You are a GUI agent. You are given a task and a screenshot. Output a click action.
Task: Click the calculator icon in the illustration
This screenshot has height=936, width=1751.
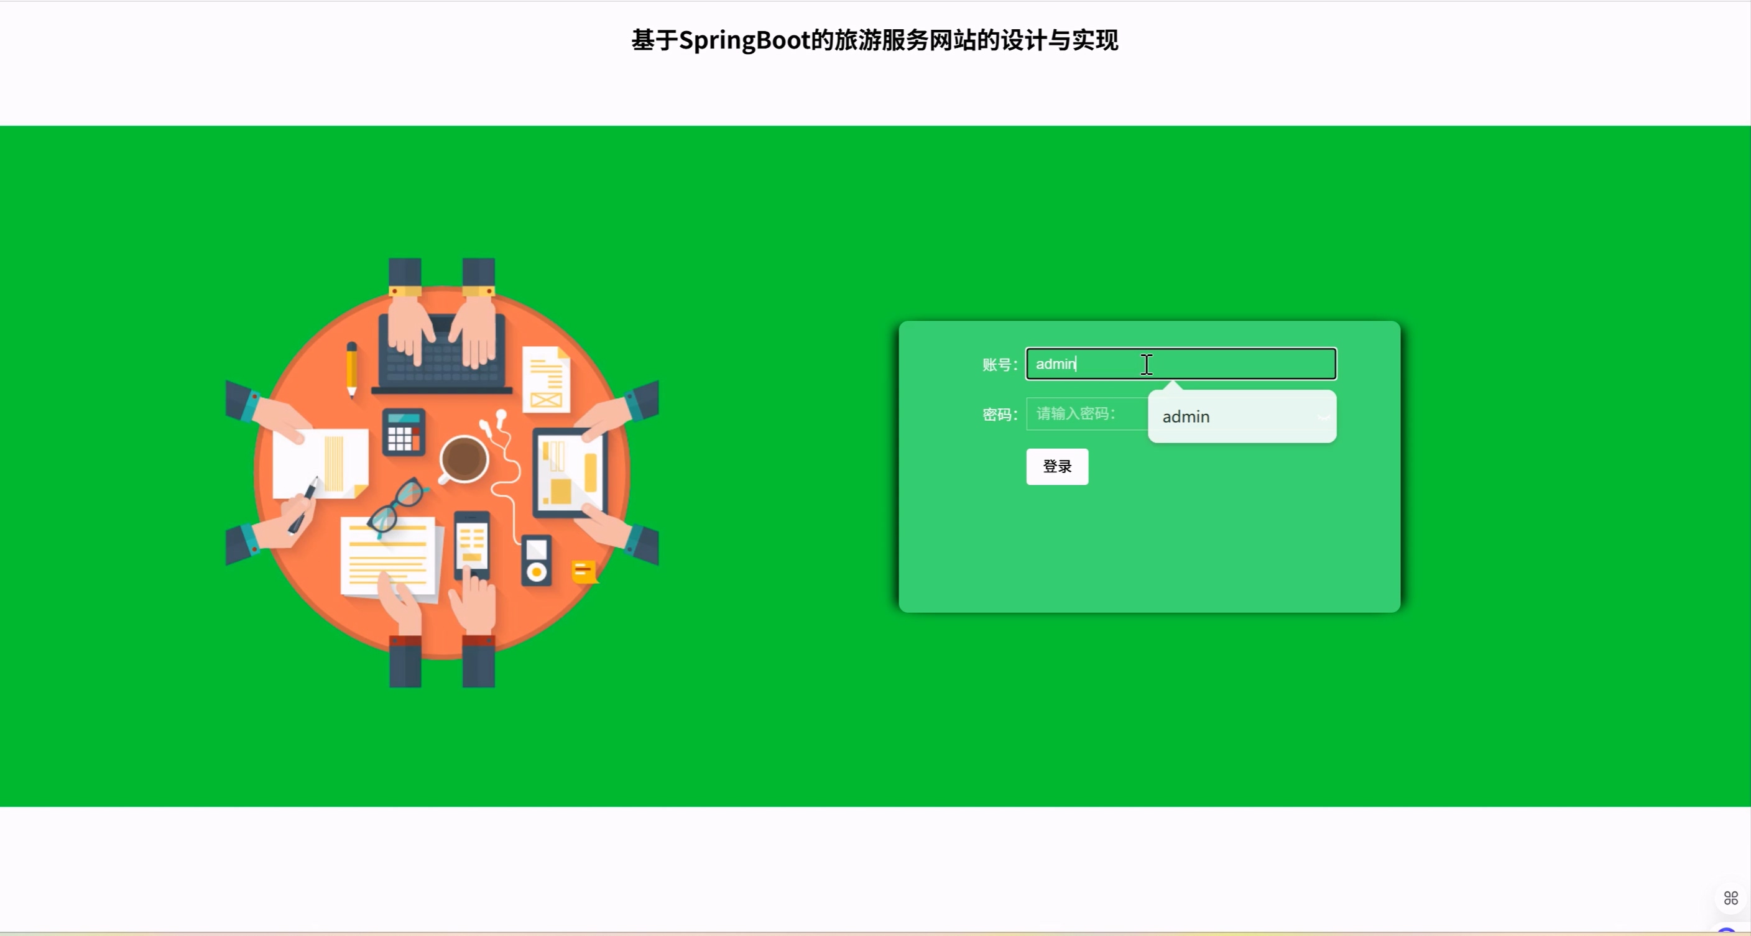pyautogui.click(x=403, y=432)
